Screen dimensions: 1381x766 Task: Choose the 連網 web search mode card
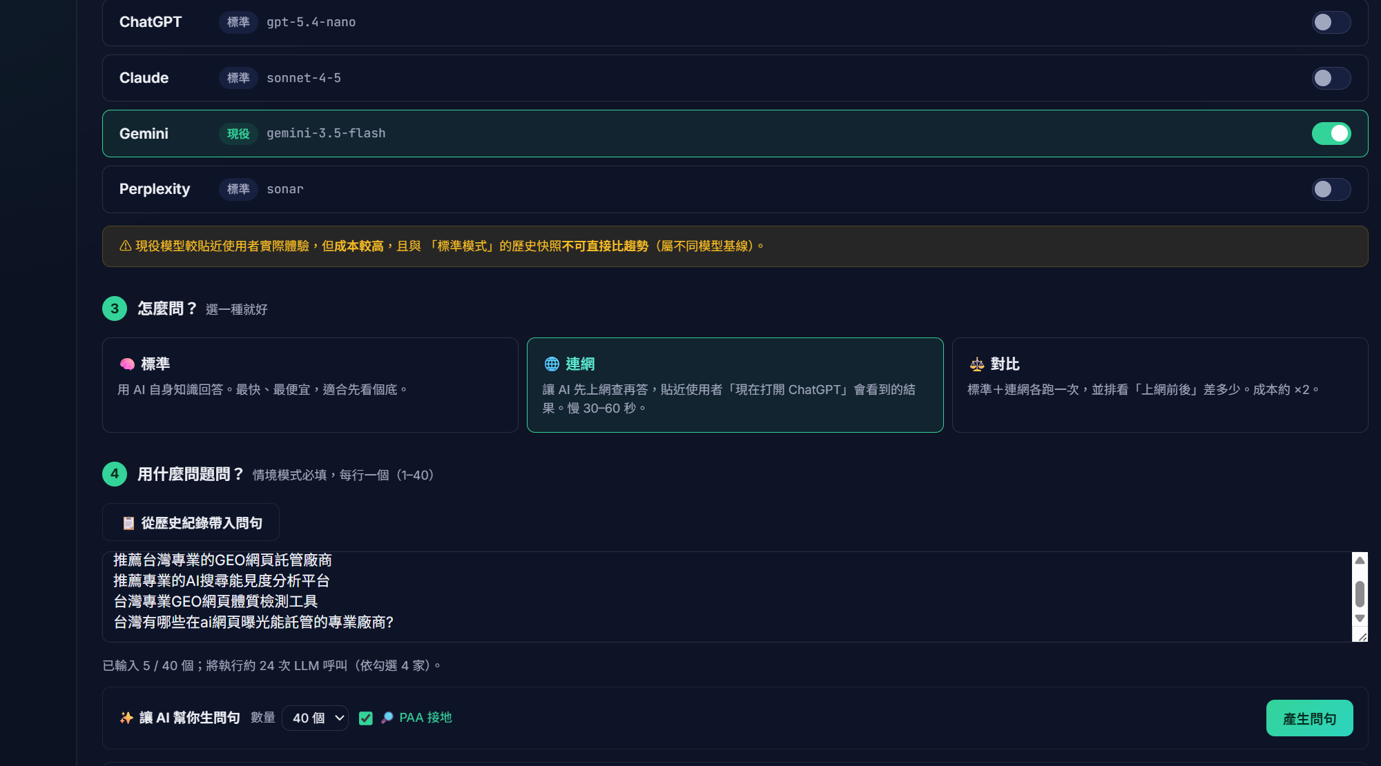735,385
